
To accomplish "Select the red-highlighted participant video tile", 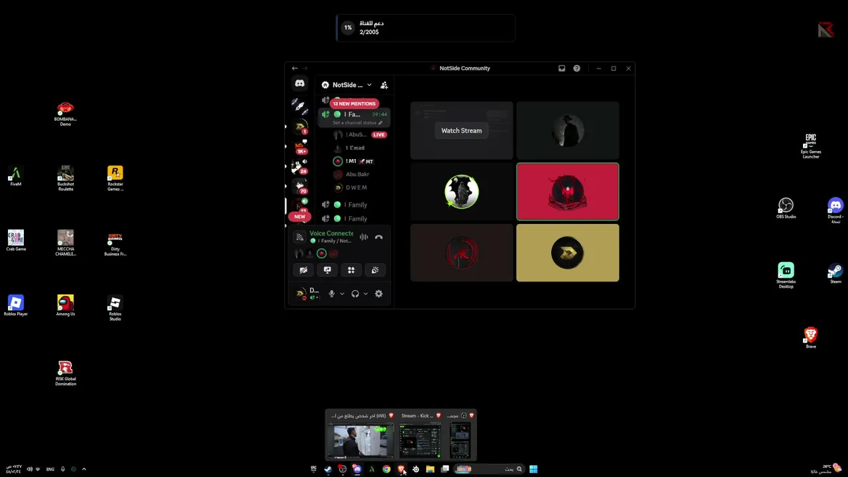I will (568, 191).
